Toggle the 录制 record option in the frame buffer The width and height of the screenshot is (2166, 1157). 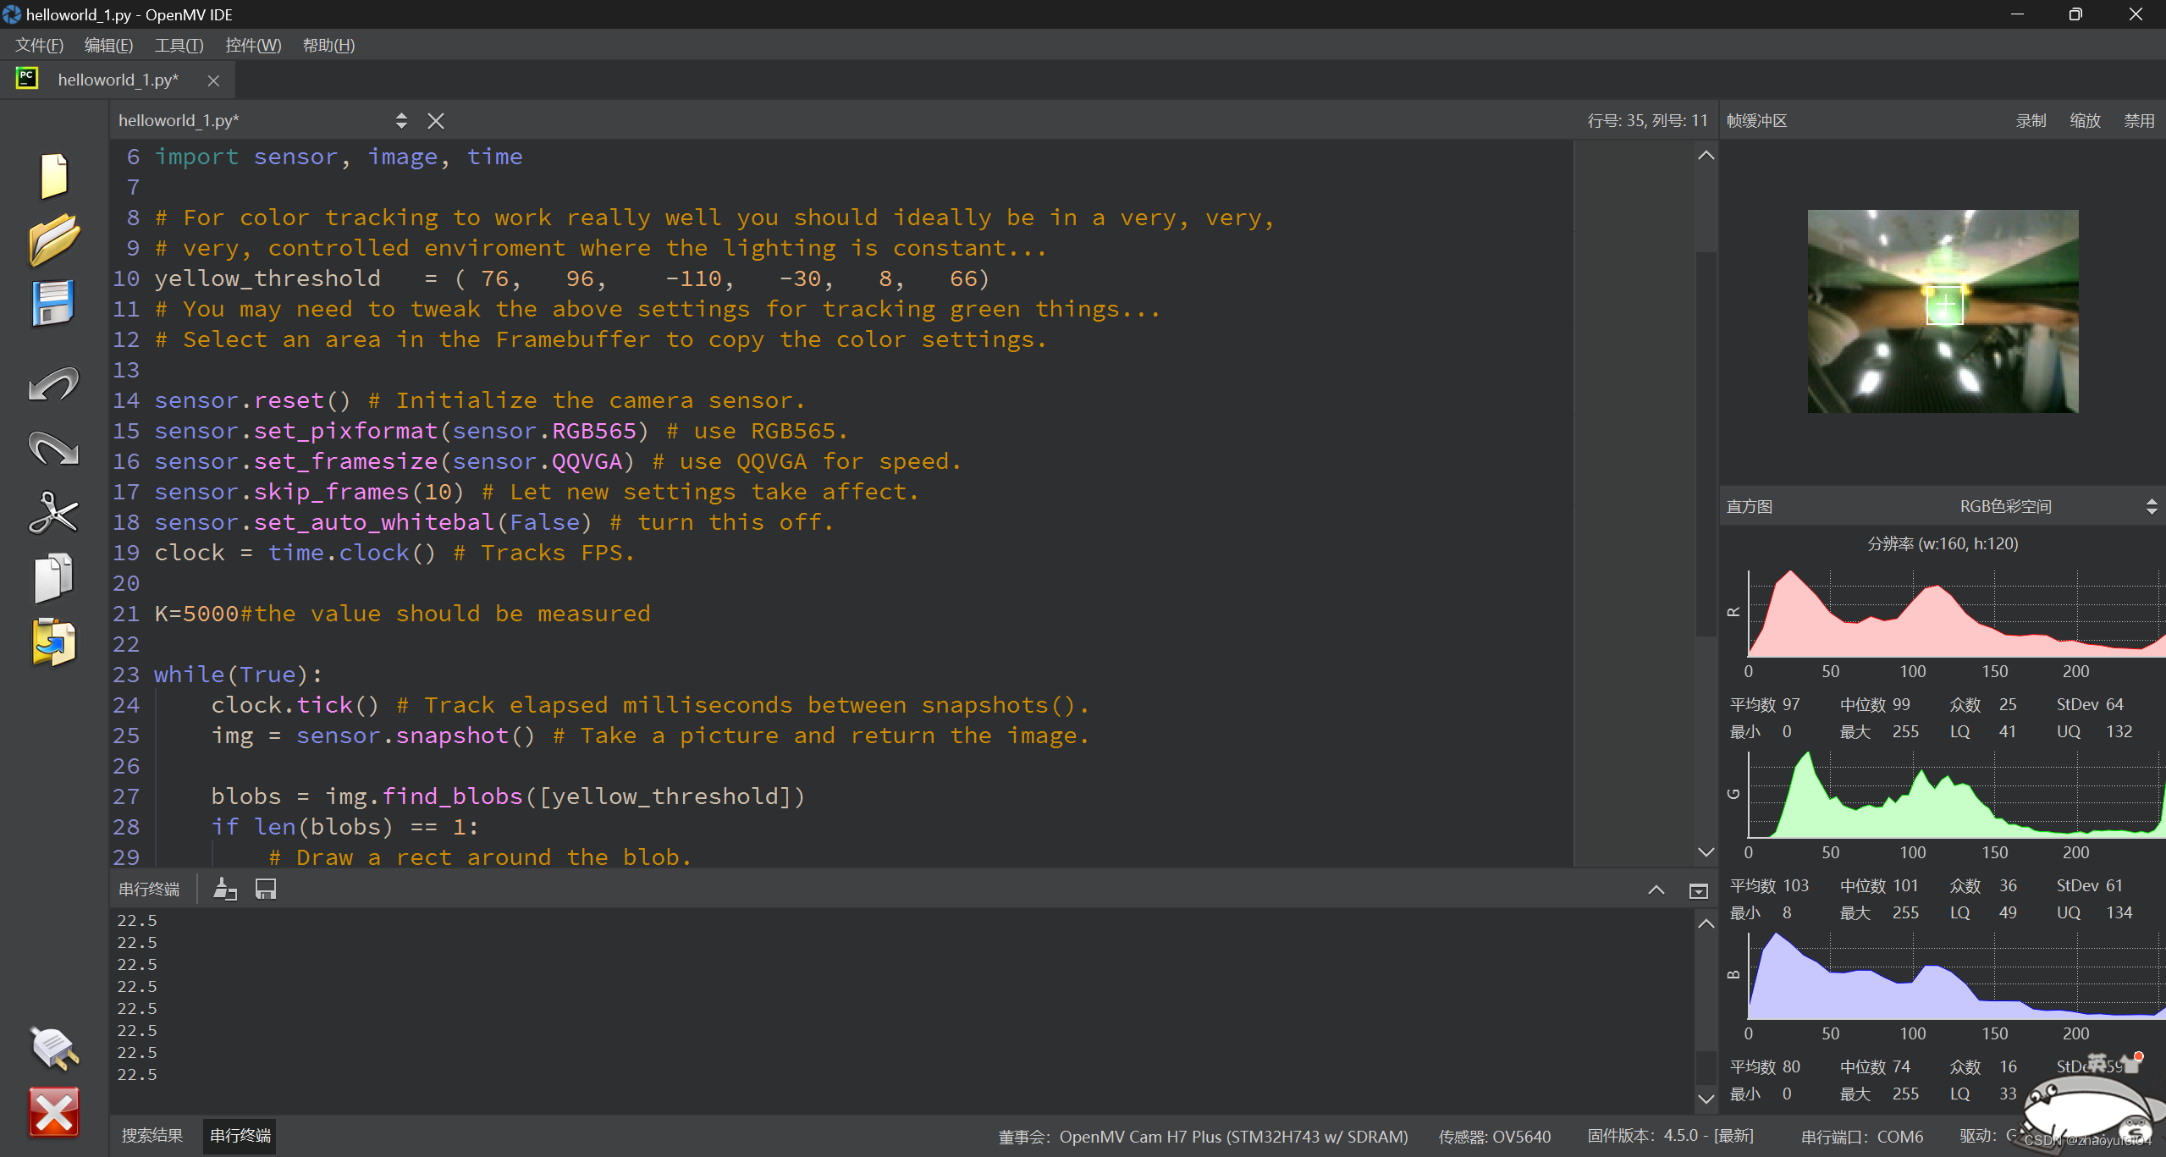pos(2031,121)
